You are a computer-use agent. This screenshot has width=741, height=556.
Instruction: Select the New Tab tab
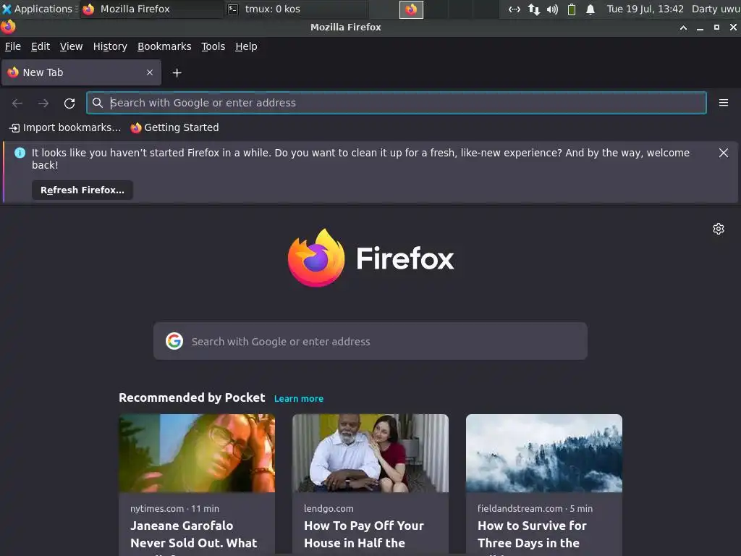[81, 72]
